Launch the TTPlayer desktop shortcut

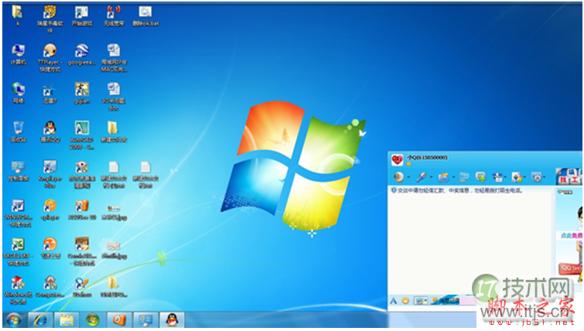click(x=50, y=51)
